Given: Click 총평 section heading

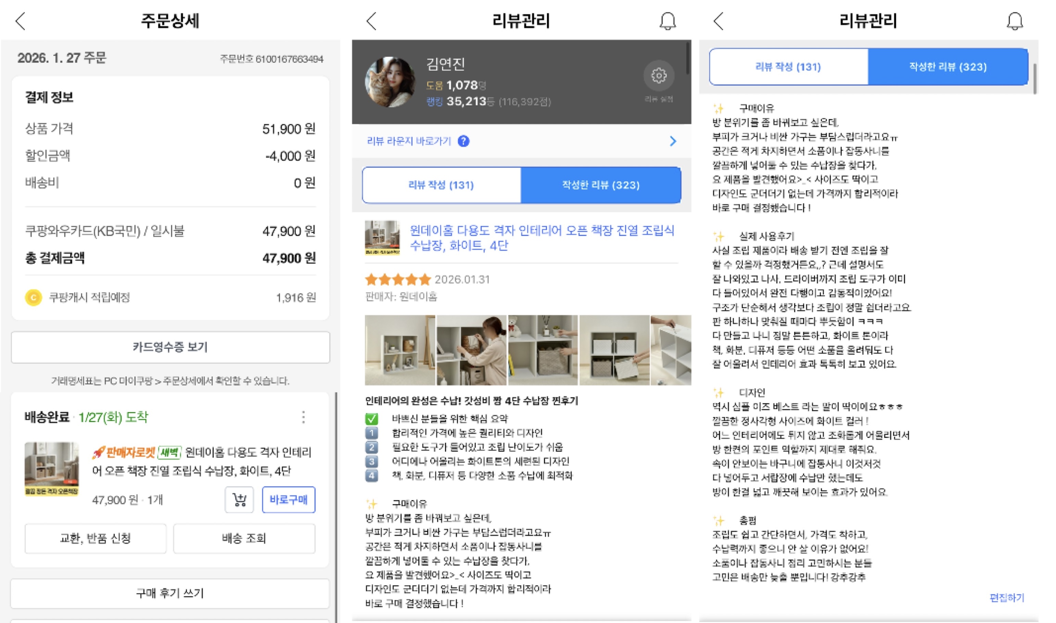Looking at the screenshot, I should click(748, 520).
